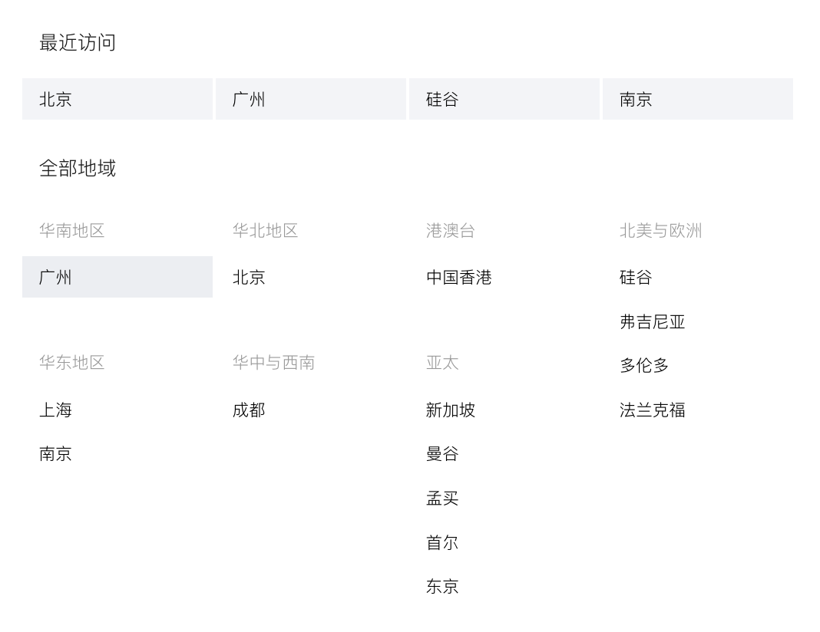This screenshot has width=820, height=632.
Task: Pick the 首尔 region
Action: coord(443,542)
